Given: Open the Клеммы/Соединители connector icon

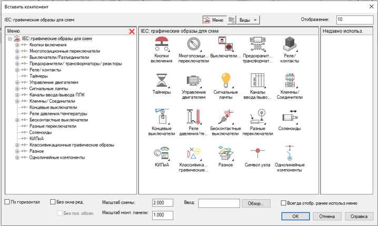Looking at the screenshot, I should (290, 81).
